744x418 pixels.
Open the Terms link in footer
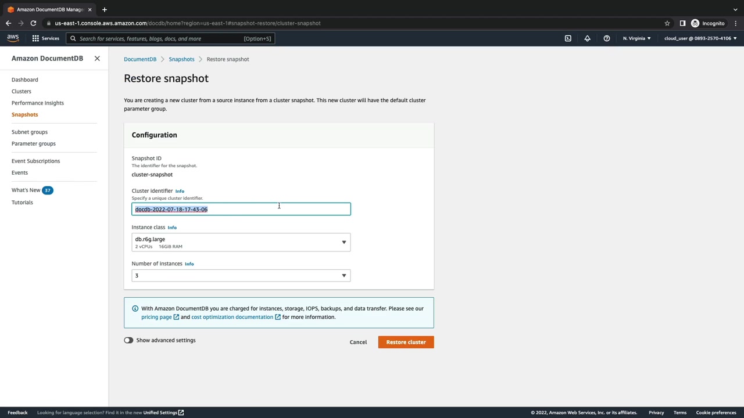680,413
